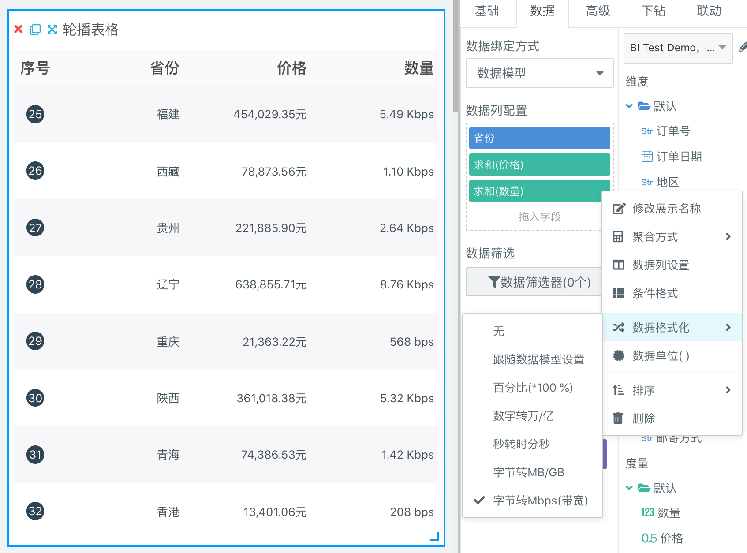The height and width of the screenshot is (553, 747).
Task: Click the 价格 column header
Action: pos(291,68)
